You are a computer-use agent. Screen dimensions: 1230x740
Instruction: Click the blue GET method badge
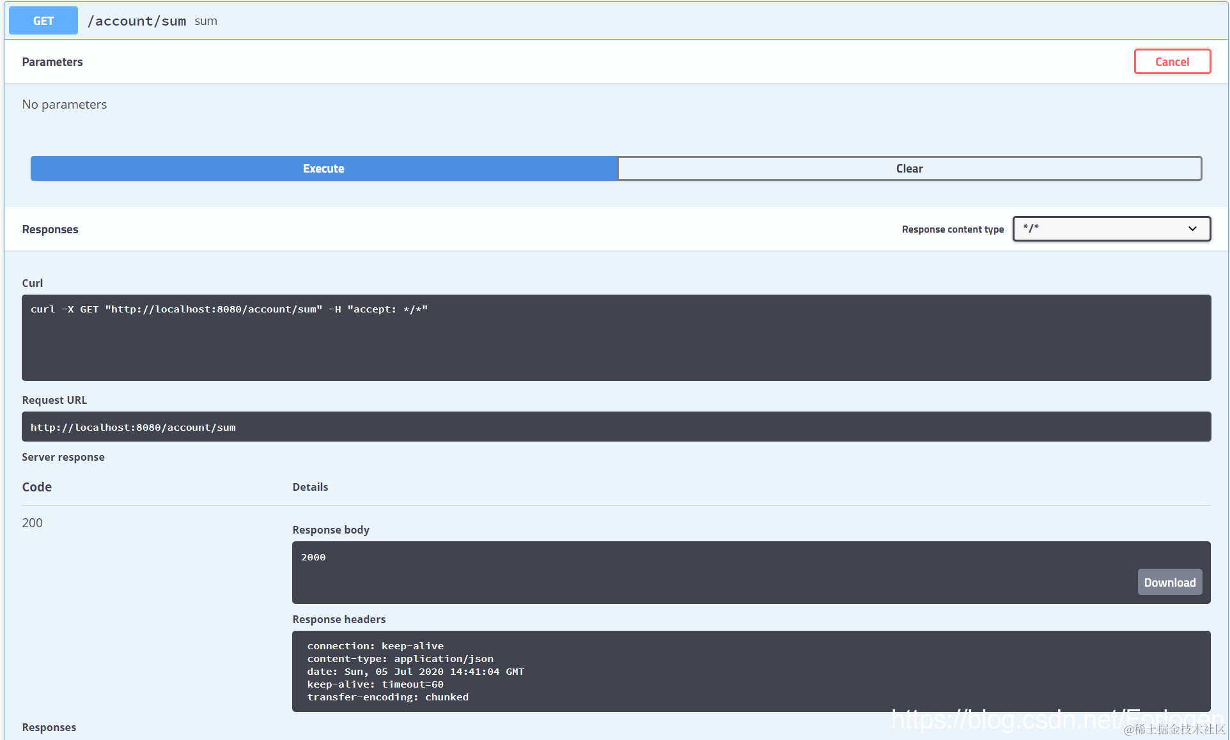[x=43, y=21]
